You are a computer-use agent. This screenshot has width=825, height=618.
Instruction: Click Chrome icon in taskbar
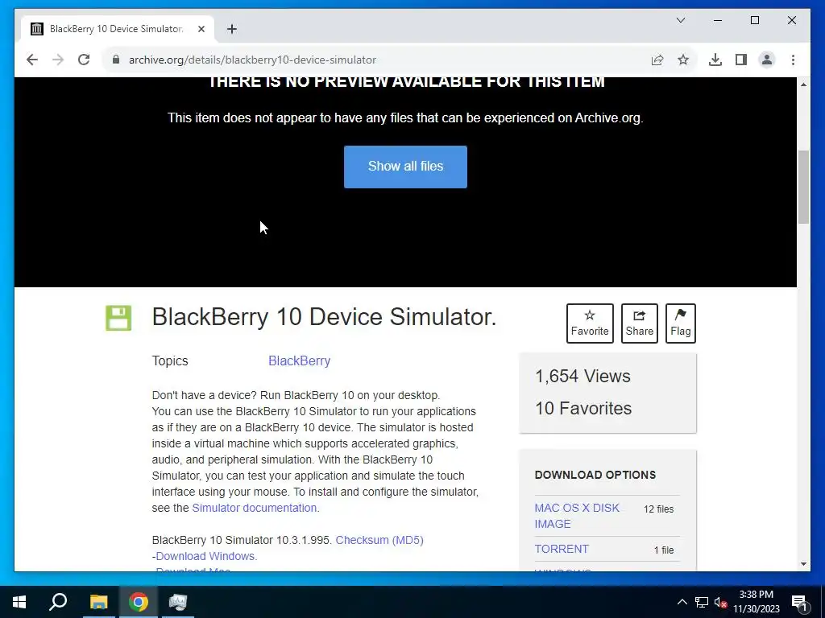click(x=139, y=602)
